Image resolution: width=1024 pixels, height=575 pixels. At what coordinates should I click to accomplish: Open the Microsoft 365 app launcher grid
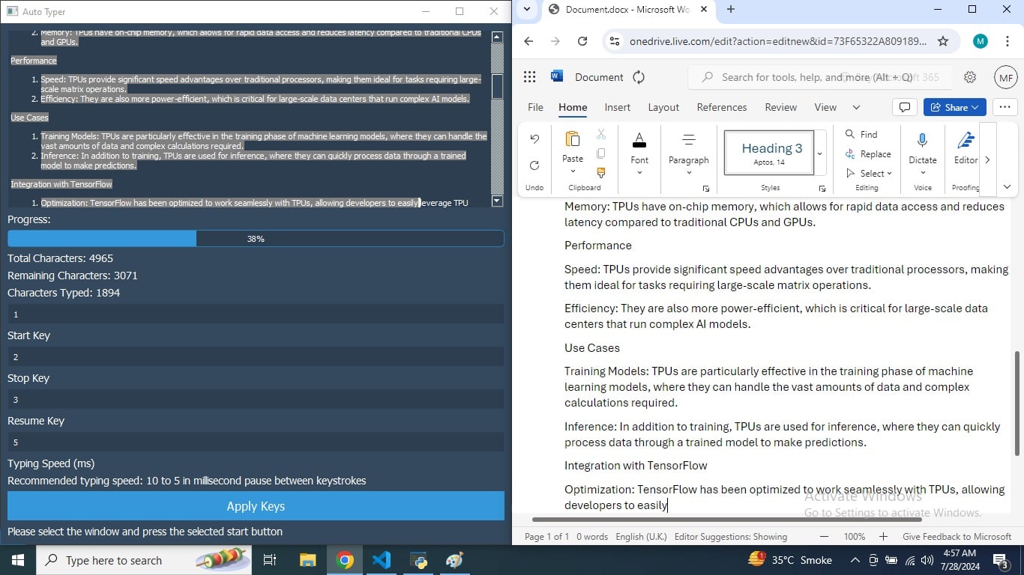pyautogui.click(x=530, y=77)
